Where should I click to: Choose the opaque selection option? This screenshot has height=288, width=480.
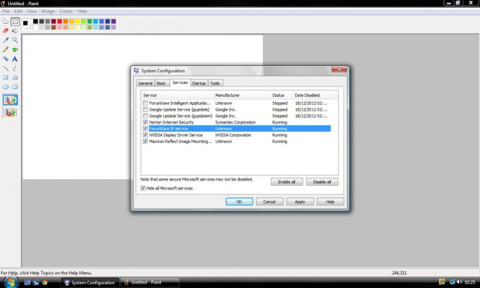click(x=10, y=100)
